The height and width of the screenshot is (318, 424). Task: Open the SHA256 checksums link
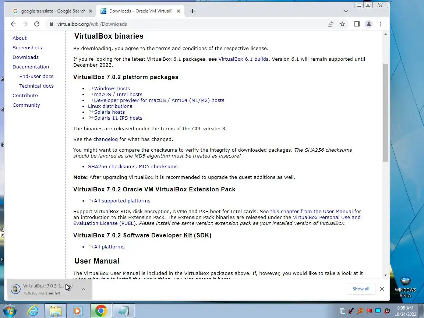[x=112, y=167]
